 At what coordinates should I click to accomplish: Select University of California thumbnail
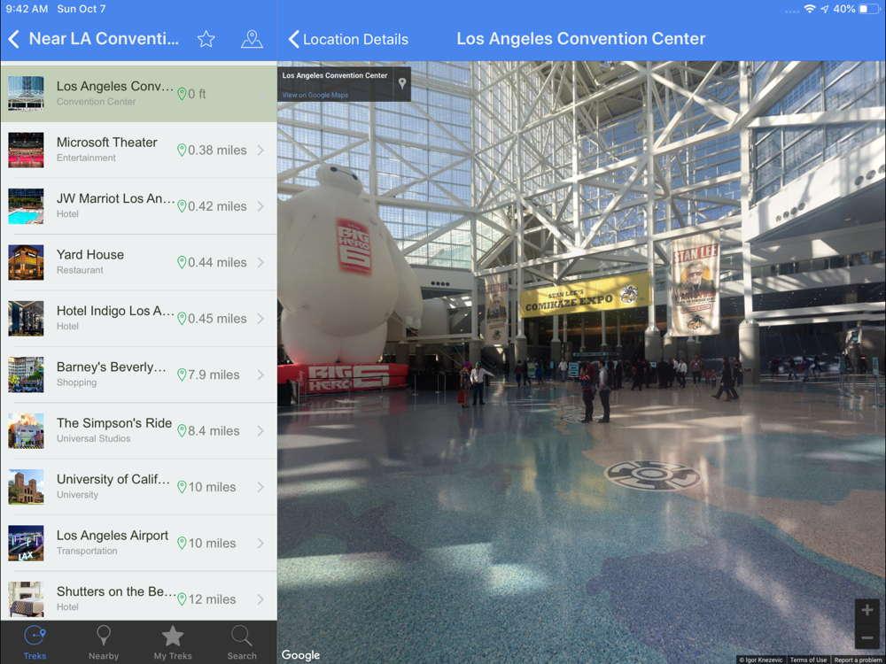(x=26, y=487)
